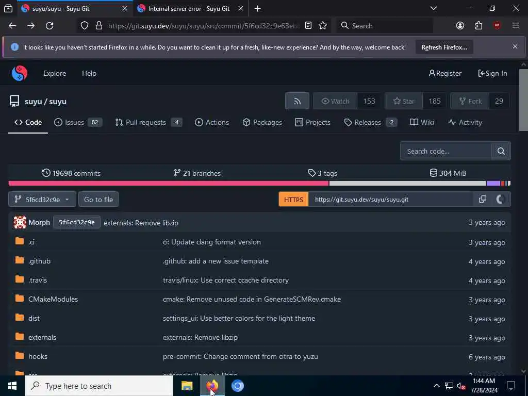Open the 3 tags link
Viewport: 528px width, 396px height.
click(323, 173)
